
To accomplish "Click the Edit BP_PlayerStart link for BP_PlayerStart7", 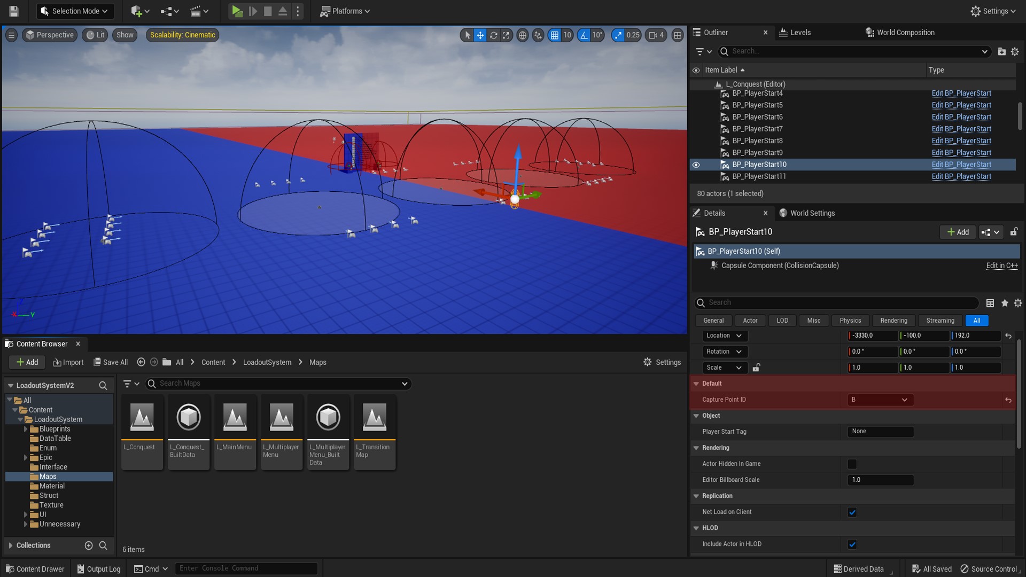I will point(961,129).
